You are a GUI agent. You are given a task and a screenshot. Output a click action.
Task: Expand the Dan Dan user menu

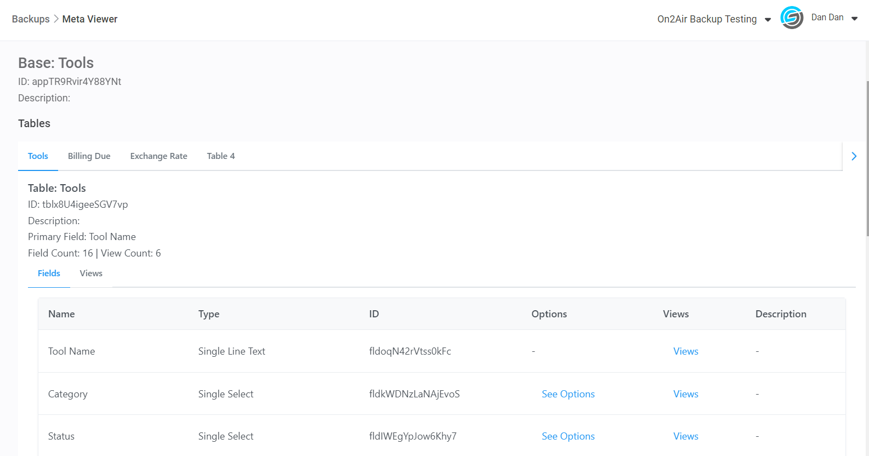[x=834, y=18]
